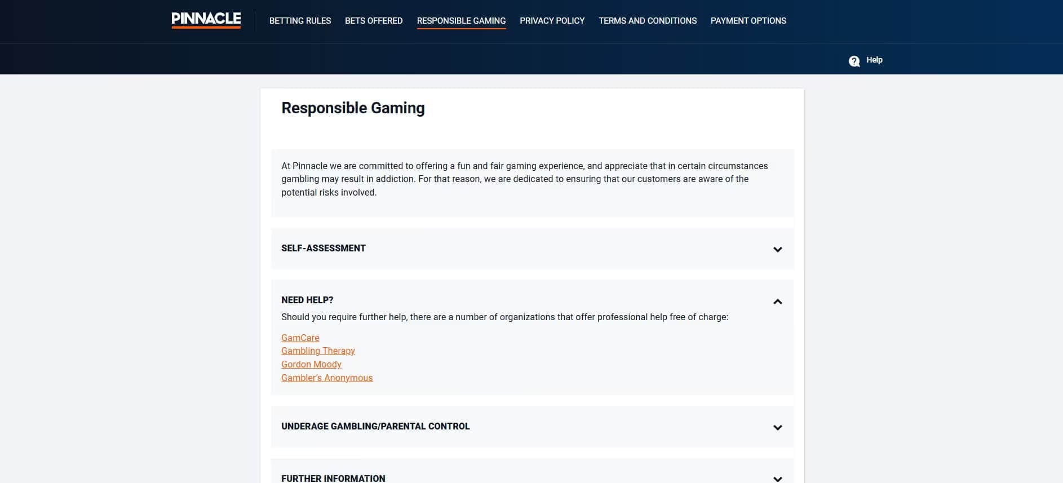Viewport: 1063px width, 483px height.
Task: Open the Gambler's Anonymous link
Action: (327, 378)
